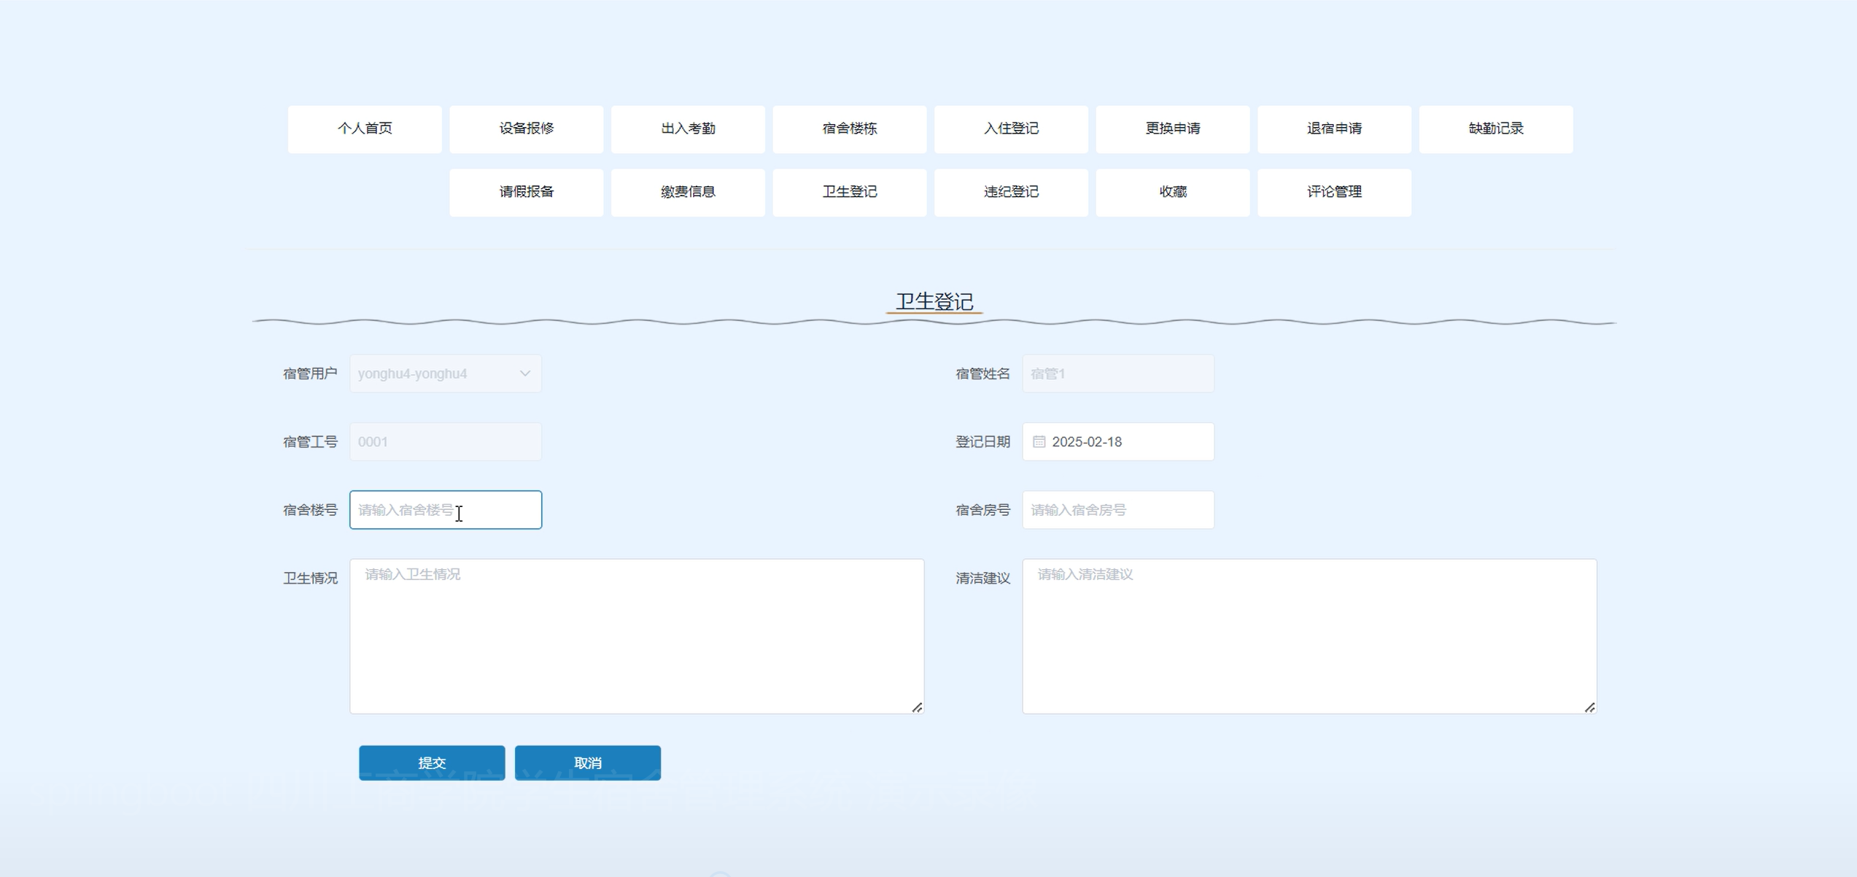This screenshot has height=877, width=1857.
Task: Open 出入考勤 section
Action: point(688,129)
